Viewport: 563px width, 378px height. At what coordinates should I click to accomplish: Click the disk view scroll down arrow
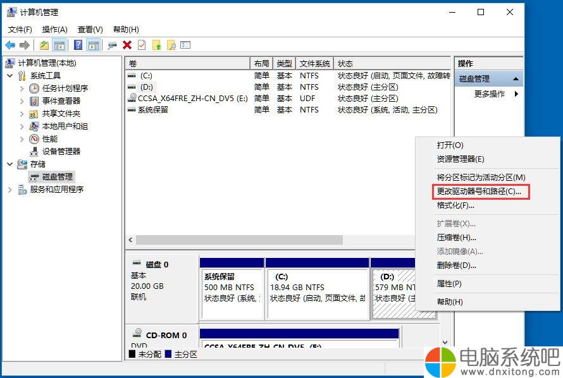pyautogui.click(x=445, y=343)
